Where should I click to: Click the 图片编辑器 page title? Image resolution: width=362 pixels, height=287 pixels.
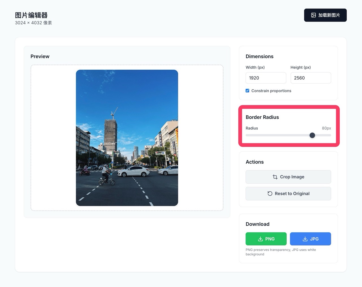coord(31,15)
